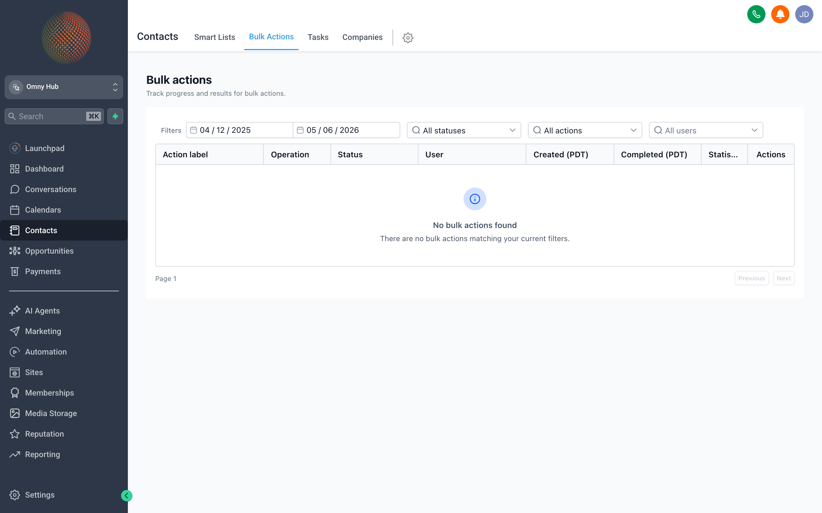
Task: Focus the sidebar Search field
Action: [54, 116]
